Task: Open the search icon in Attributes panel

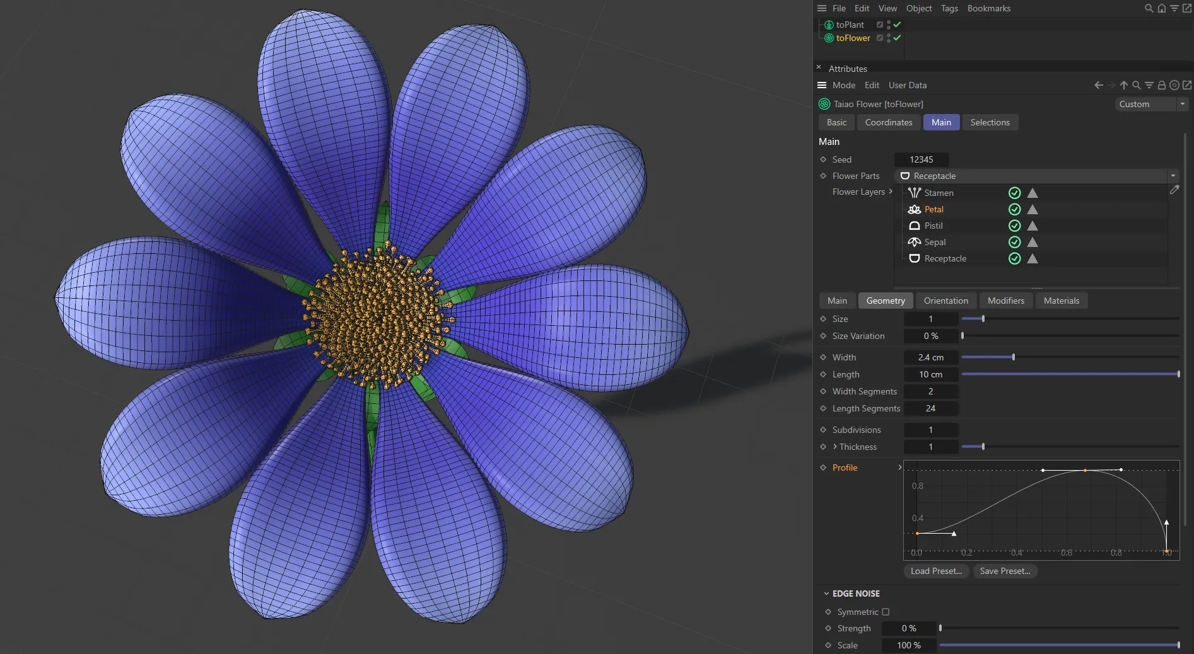Action: point(1136,85)
